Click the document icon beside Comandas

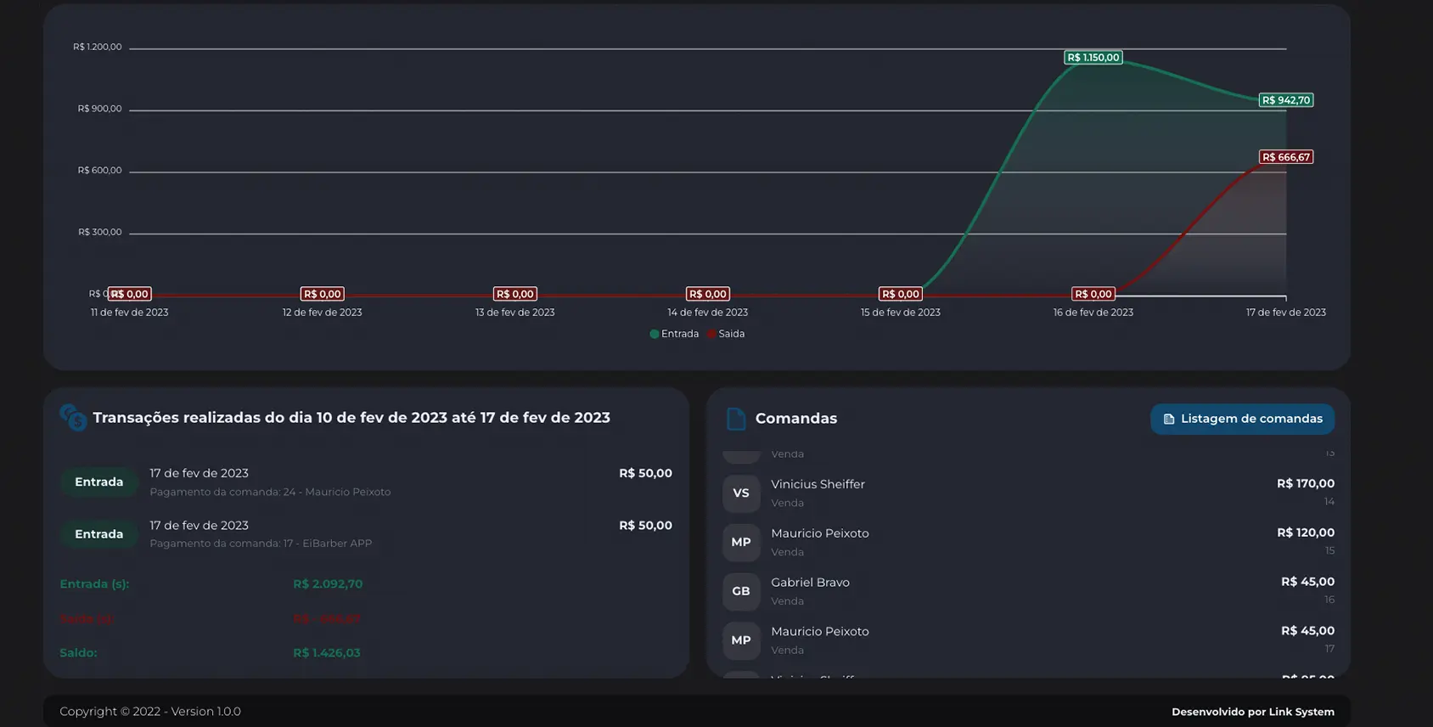click(x=736, y=419)
